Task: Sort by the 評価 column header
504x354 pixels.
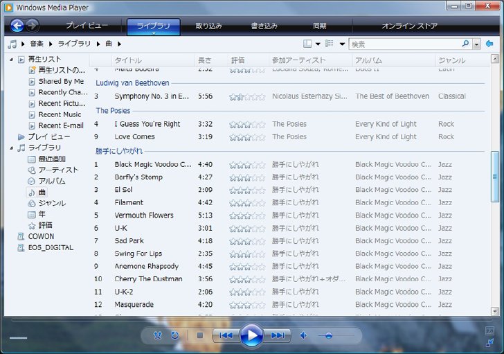Action: pos(248,60)
